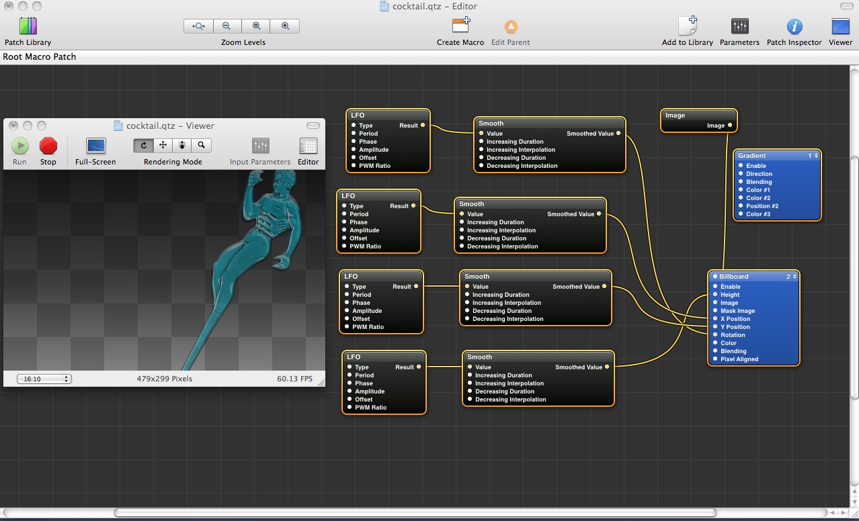Viewport: 859px width, 521px height.
Task: Open the 16:10 aspect ratio dropdown
Action: [x=44, y=379]
